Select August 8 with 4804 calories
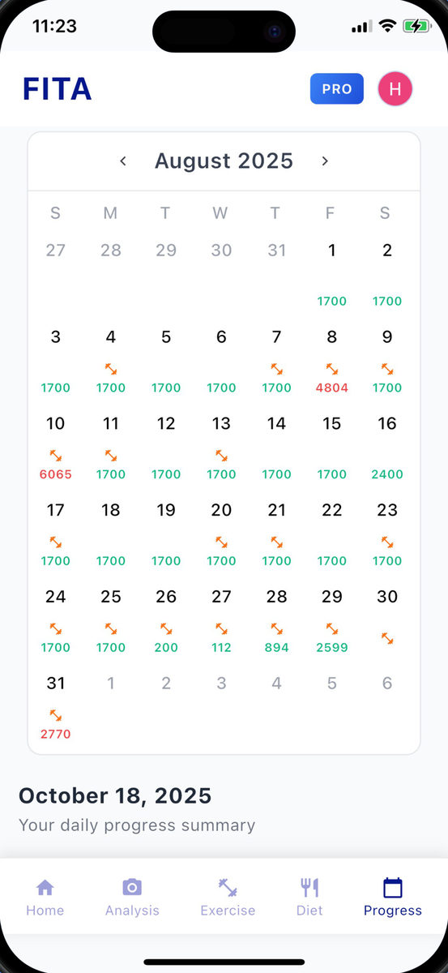Viewport: 448px width, 973px height. (332, 360)
